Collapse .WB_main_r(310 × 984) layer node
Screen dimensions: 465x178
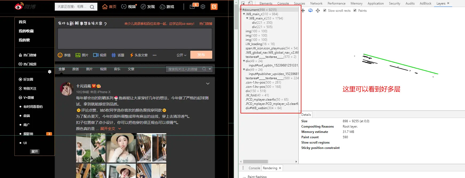pyautogui.click(x=244, y=14)
